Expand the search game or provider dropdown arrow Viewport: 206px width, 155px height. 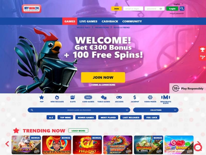click(127, 110)
